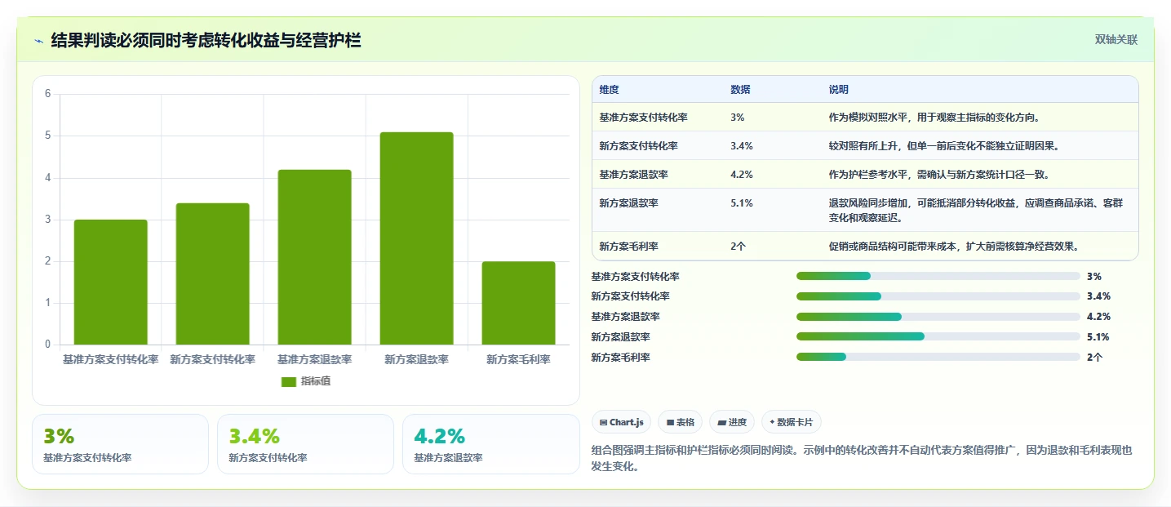The image size is (1171, 507).
Task: Click 新方案支付转化率 cell in the table
Action: tap(638, 146)
